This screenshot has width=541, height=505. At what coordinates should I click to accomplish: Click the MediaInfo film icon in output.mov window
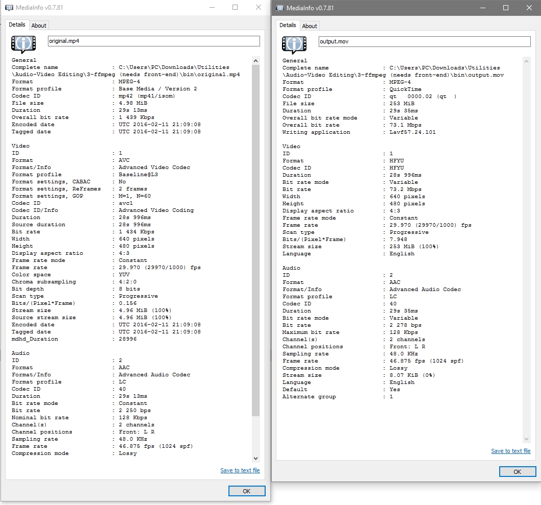[x=294, y=45]
